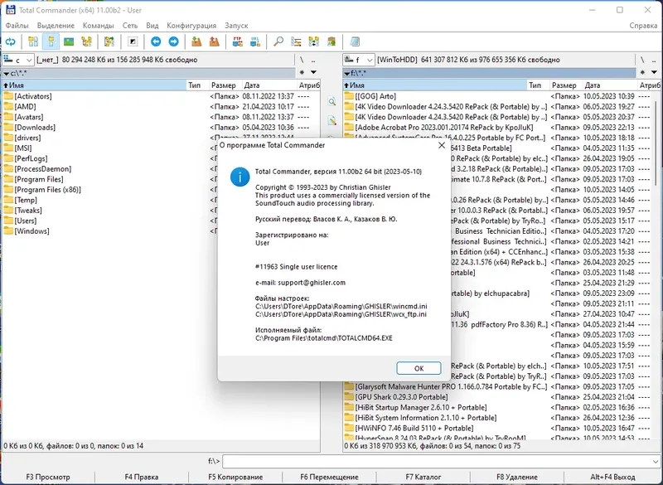
Task: Expand the command line history dropdown
Action: click(656, 461)
